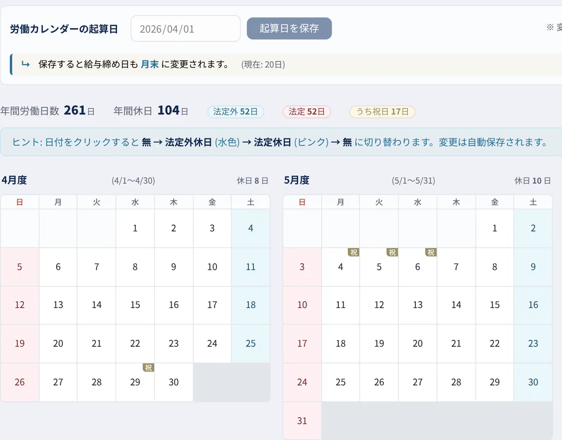Toggle May 1 holiday status

(495, 228)
